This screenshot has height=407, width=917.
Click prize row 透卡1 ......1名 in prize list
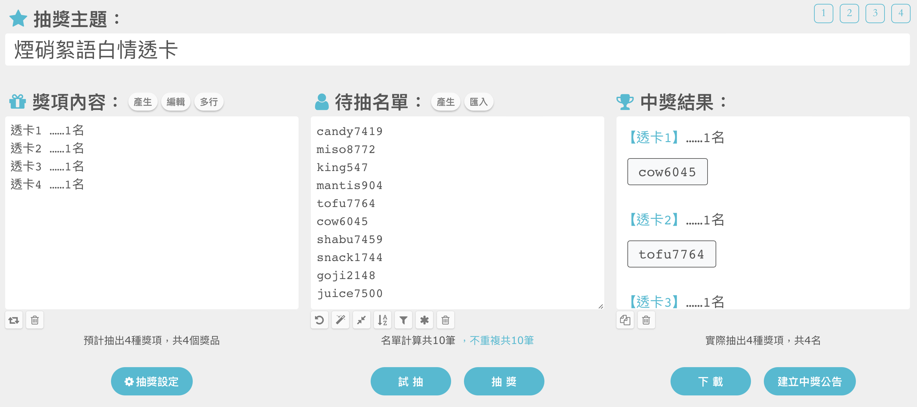click(47, 130)
